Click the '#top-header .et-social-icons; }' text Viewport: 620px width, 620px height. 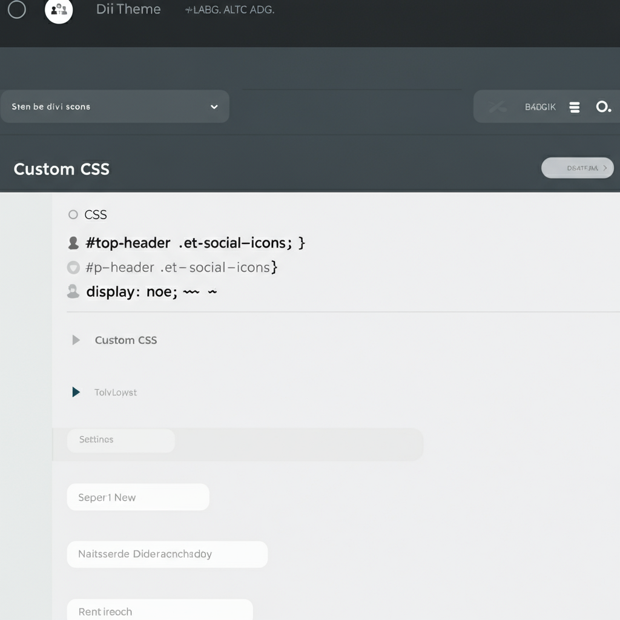(196, 243)
